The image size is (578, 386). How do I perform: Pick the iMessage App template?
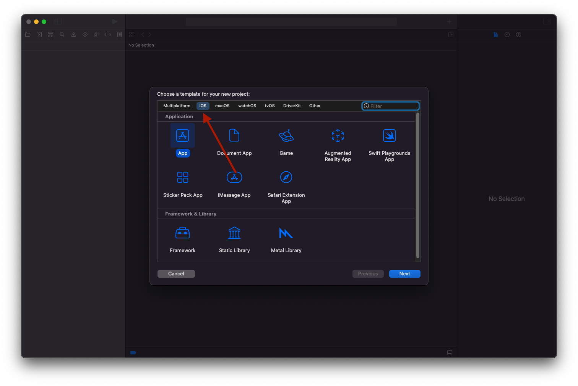pyautogui.click(x=234, y=177)
